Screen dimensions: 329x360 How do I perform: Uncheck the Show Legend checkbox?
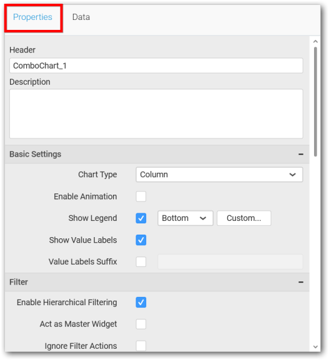click(x=141, y=218)
